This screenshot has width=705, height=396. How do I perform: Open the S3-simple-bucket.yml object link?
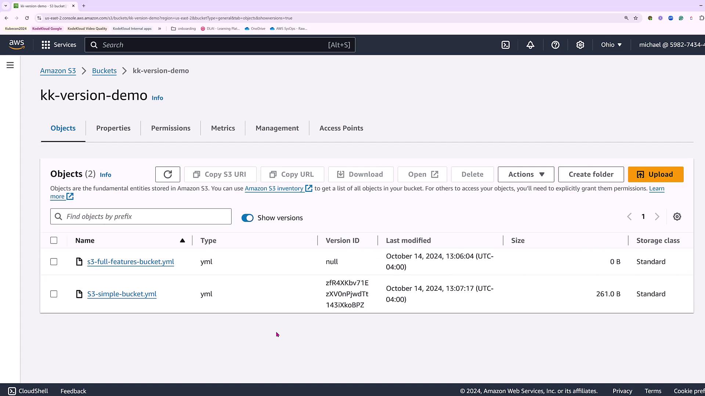122,294
